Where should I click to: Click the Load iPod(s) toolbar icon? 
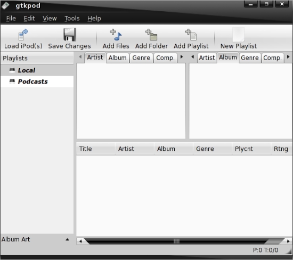[x=23, y=35]
